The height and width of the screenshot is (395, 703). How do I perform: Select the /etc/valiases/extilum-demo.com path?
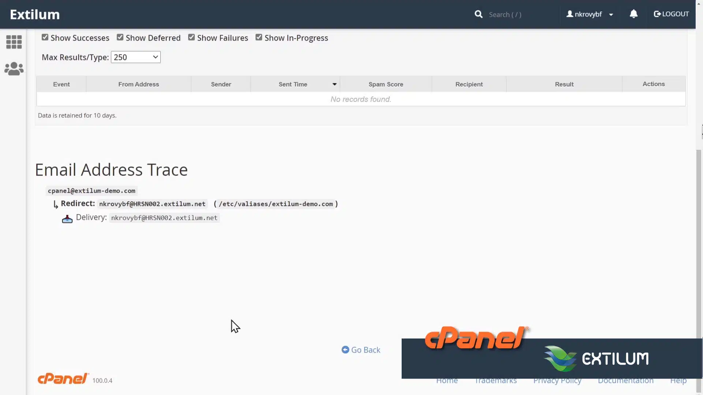click(276, 204)
